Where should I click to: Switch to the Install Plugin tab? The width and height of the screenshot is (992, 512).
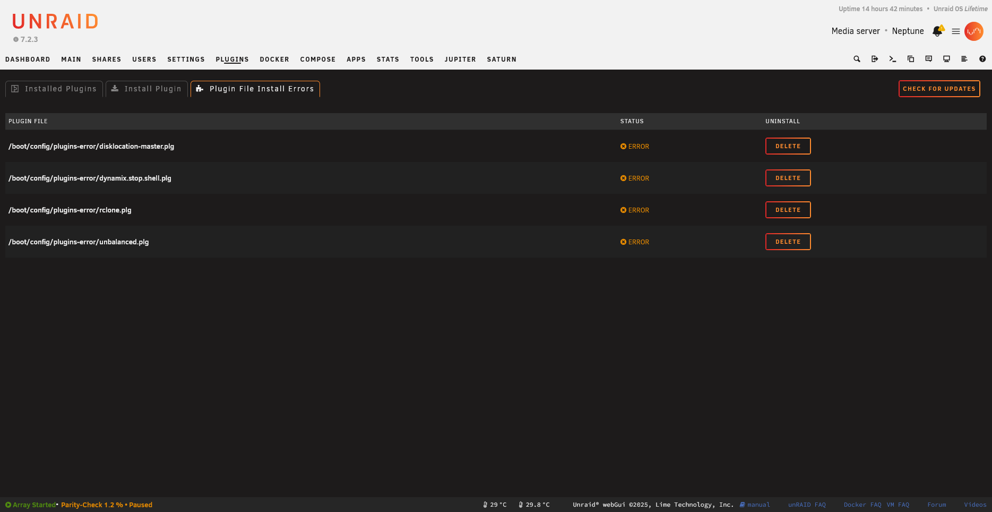coord(146,89)
